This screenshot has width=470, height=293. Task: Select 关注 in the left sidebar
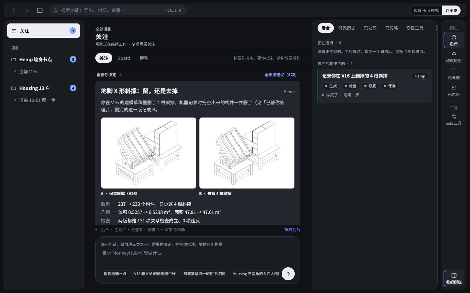pyautogui.click(x=43, y=31)
